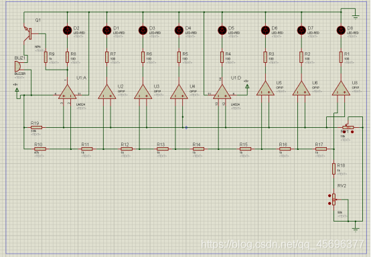This screenshot has height=257, width=371.
Task: Select the +9v terminal beside U1:D
Action: (x=247, y=86)
